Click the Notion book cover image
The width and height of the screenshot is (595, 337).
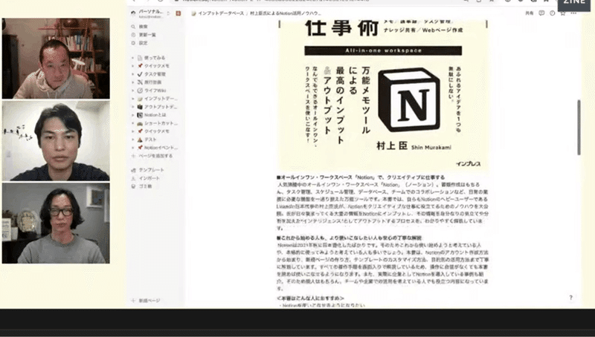pos(383,95)
